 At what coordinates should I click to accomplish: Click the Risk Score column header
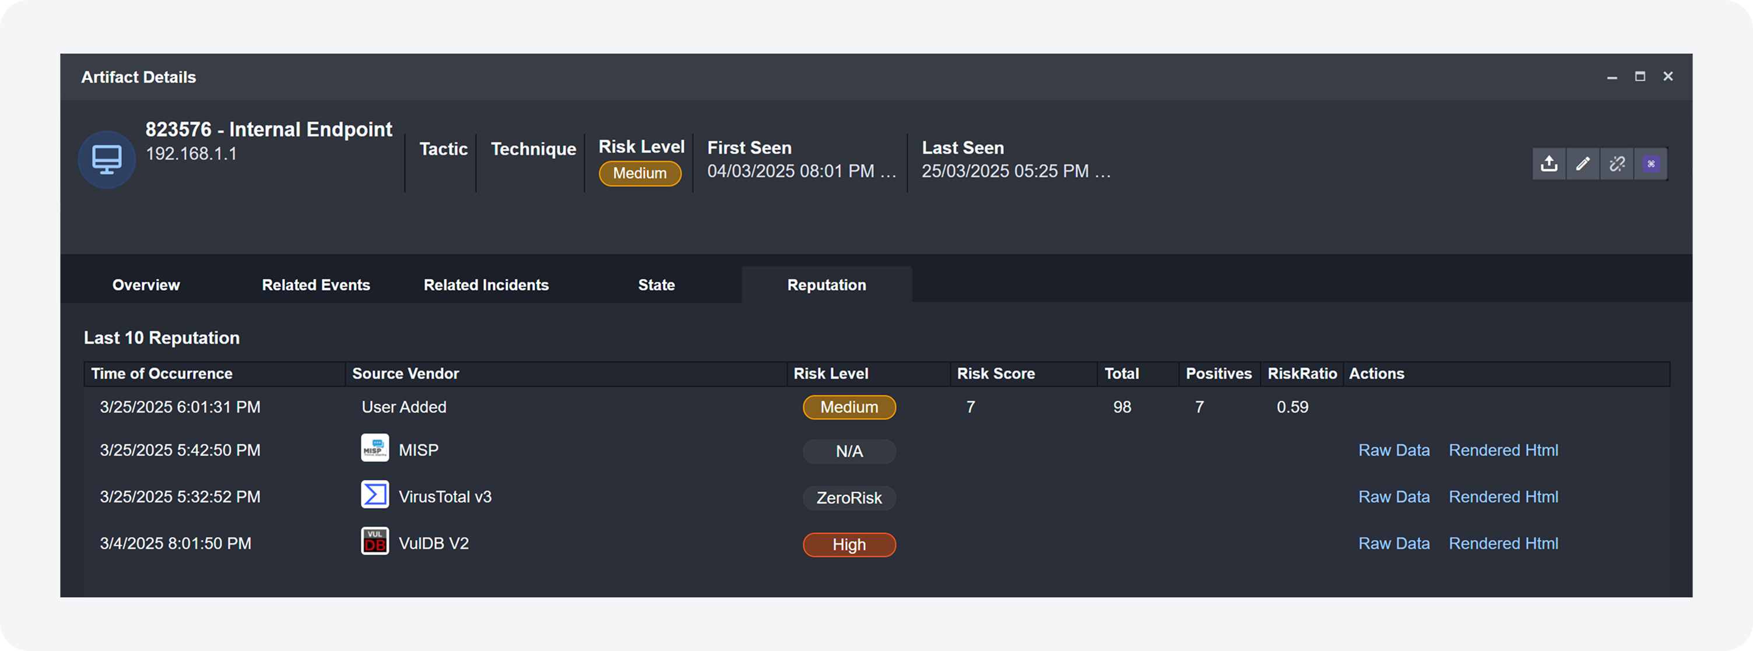point(996,374)
